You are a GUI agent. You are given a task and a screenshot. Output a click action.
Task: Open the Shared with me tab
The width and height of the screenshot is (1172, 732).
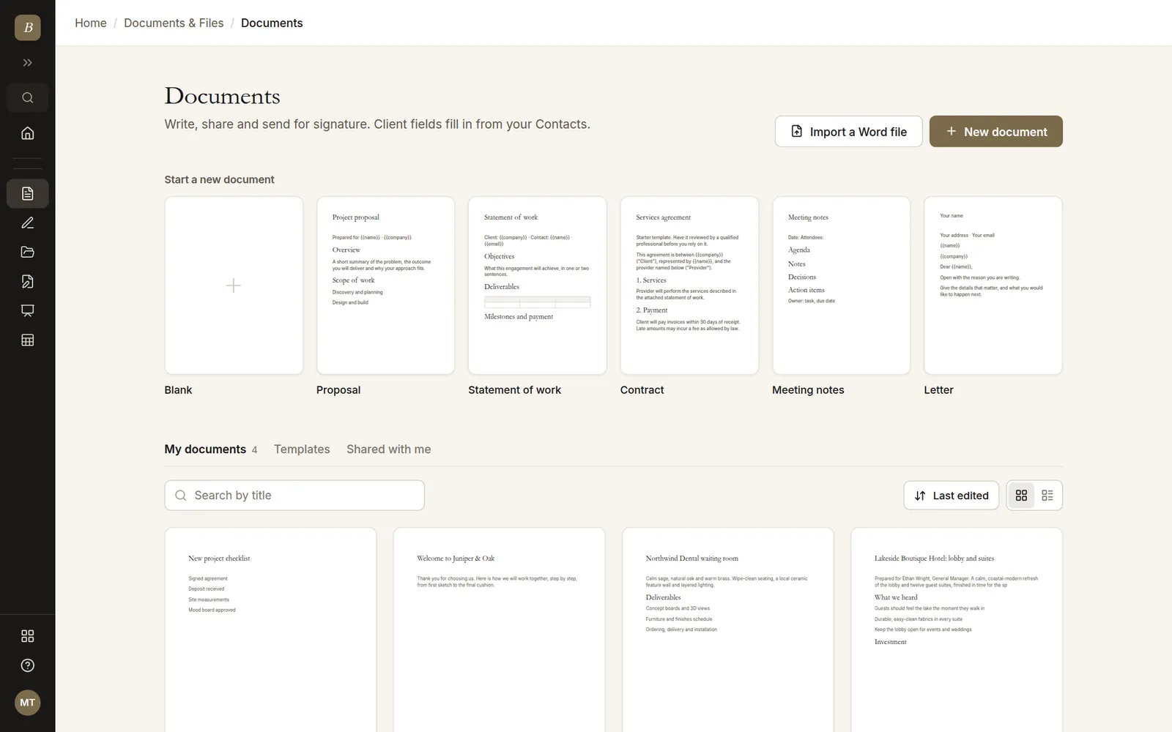(388, 449)
